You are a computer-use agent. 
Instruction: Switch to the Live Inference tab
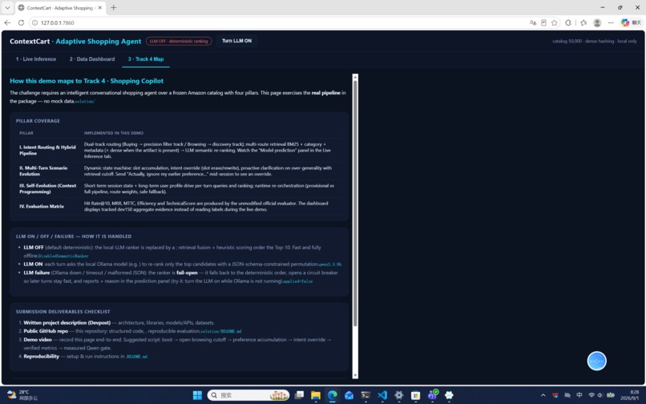point(36,59)
